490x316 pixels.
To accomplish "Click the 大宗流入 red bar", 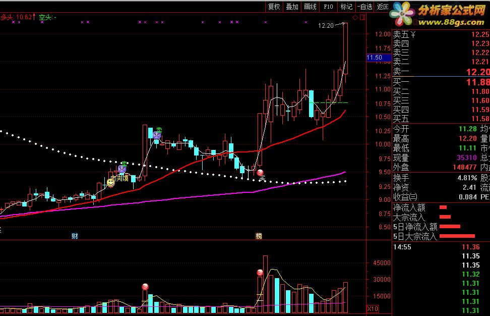I will pos(445,217).
